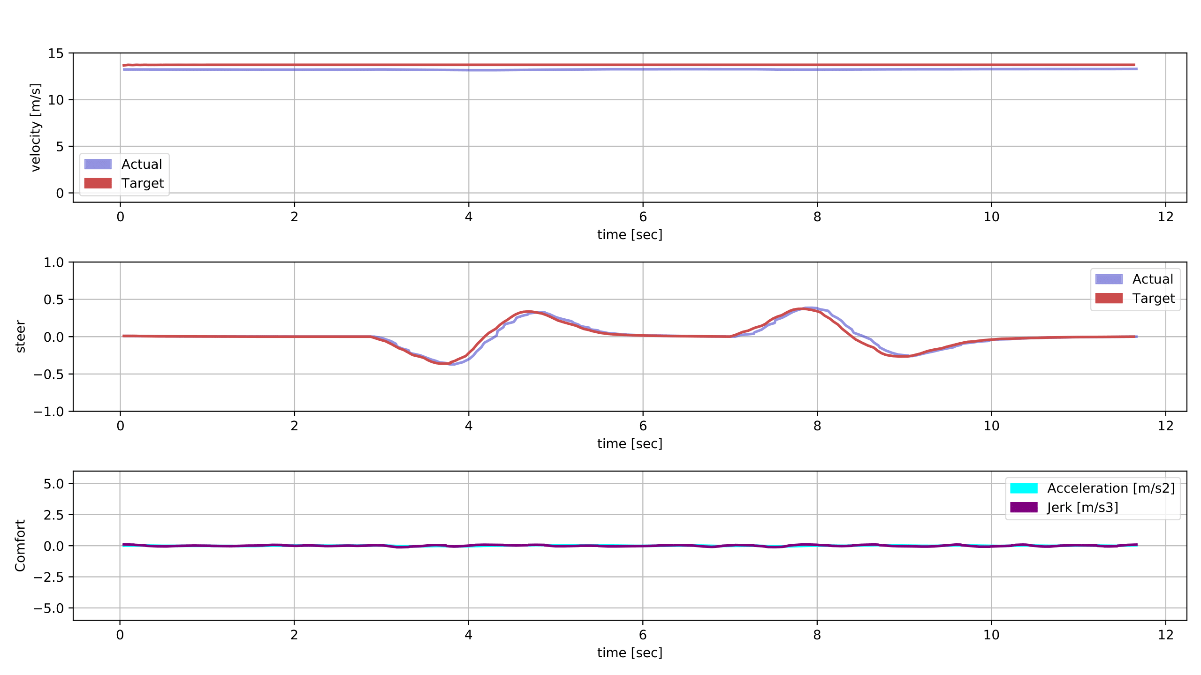Screen dimensions: 1201x675
Task: Click the purple Jerk legend swatch
Action: [x=1024, y=508]
